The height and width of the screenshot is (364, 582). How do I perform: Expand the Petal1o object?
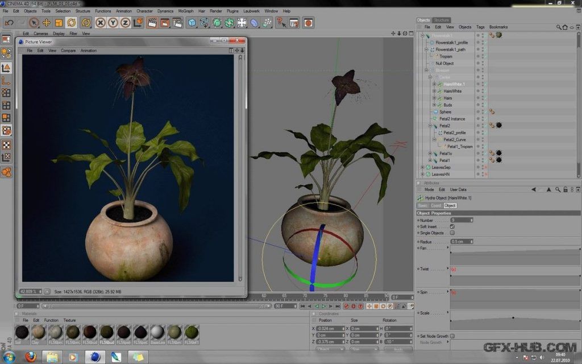tap(430, 154)
